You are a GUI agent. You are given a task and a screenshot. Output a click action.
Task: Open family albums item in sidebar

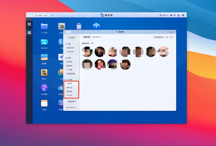click(x=69, y=66)
